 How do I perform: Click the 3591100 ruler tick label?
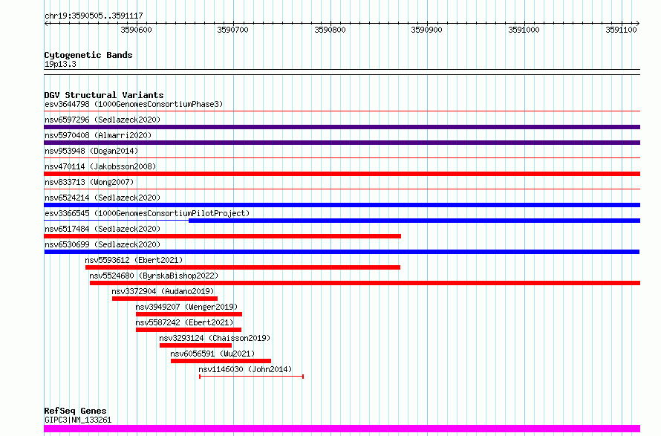coord(621,30)
